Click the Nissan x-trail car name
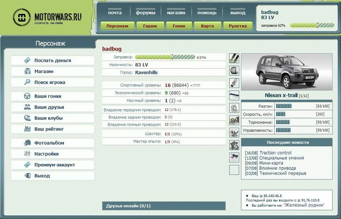The width and height of the screenshot is (341, 219). coord(281,95)
